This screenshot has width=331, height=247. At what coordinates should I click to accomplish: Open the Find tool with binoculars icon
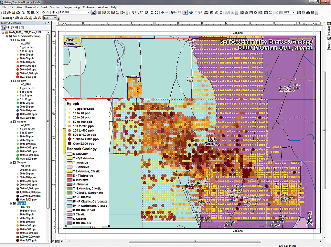pos(212,13)
